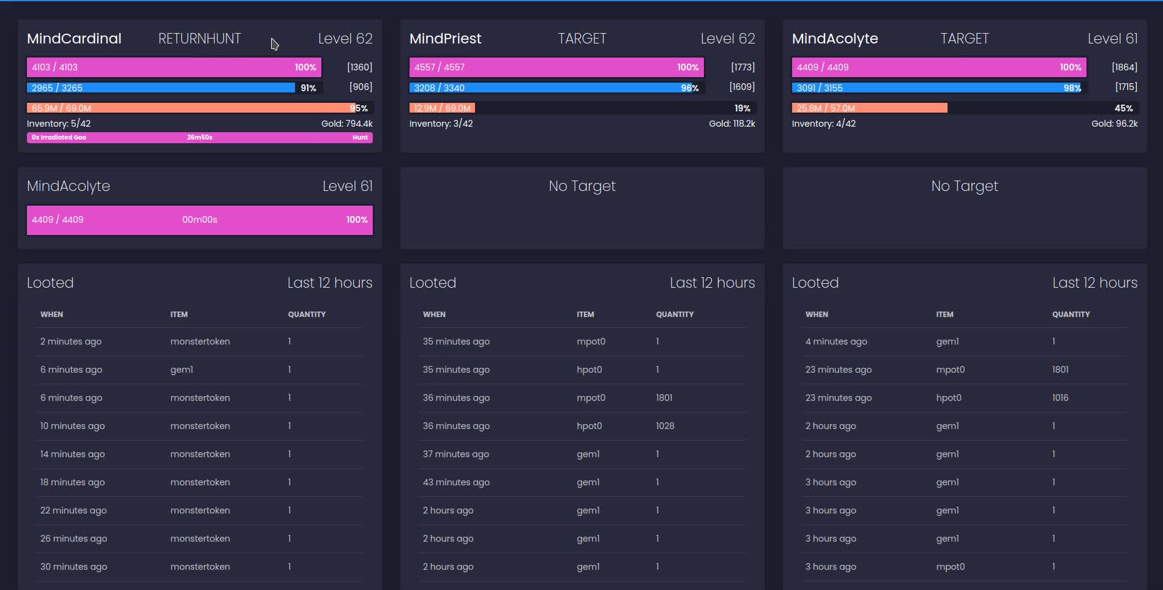This screenshot has height=590, width=1163.
Task: Click the 0x Irradiated Goo counter
Action: point(58,137)
